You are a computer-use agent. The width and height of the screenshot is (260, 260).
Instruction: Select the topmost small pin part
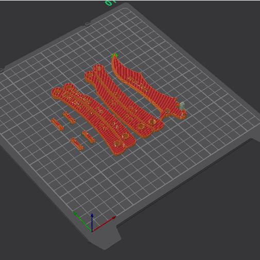point(69,118)
